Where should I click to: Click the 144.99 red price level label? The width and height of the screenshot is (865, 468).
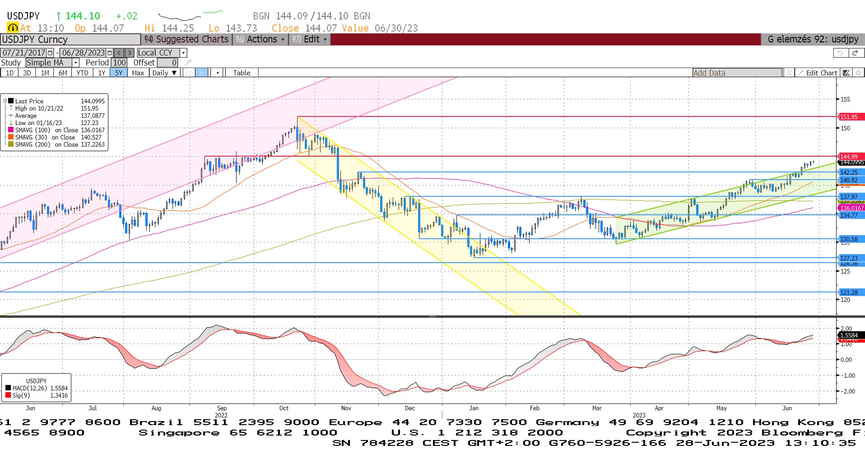pos(851,156)
